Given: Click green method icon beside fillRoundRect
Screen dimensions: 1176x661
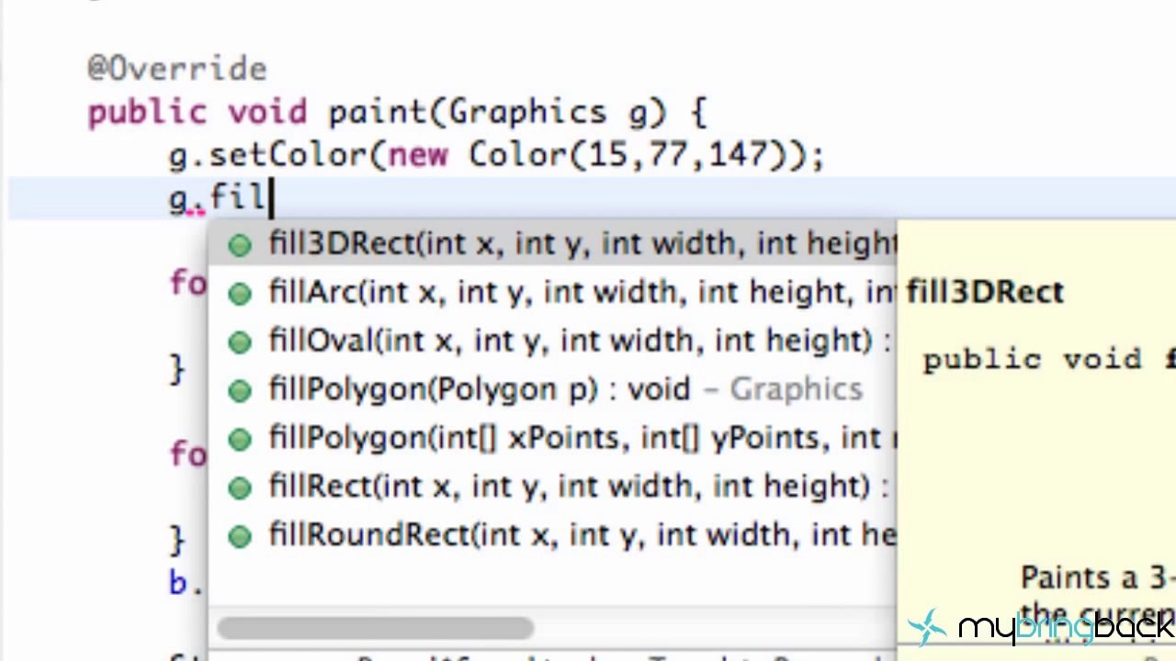Looking at the screenshot, I should 240,536.
